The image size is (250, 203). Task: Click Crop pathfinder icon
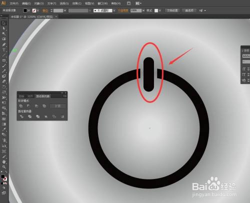coord(46,116)
